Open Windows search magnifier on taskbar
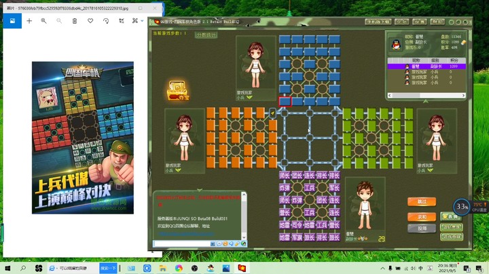This screenshot has width=489, height=274. [23, 268]
